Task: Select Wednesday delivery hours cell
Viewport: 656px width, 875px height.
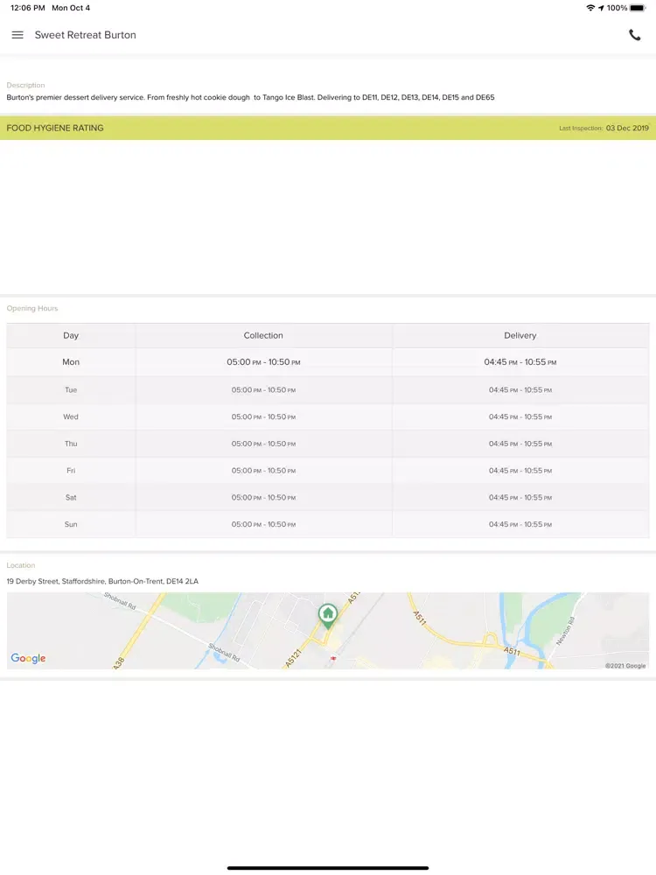Action: coord(520,416)
